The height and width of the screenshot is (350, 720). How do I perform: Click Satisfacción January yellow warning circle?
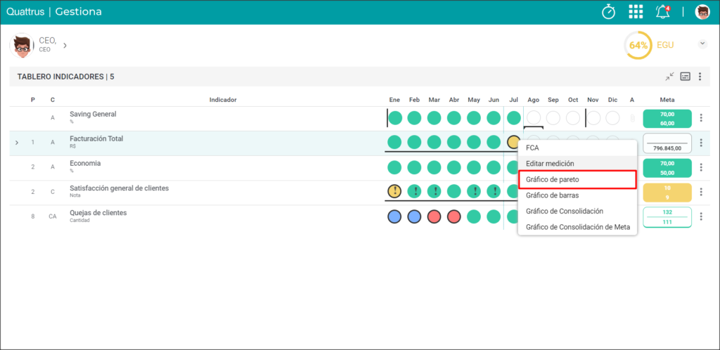(x=394, y=191)
